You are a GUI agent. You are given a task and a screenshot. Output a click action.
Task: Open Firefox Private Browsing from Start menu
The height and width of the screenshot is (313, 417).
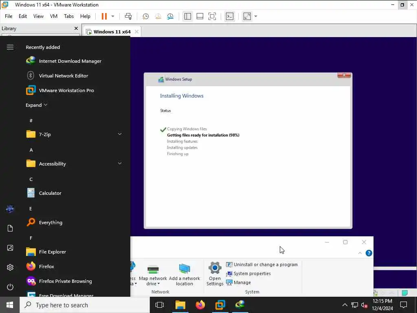pos(59,281)
